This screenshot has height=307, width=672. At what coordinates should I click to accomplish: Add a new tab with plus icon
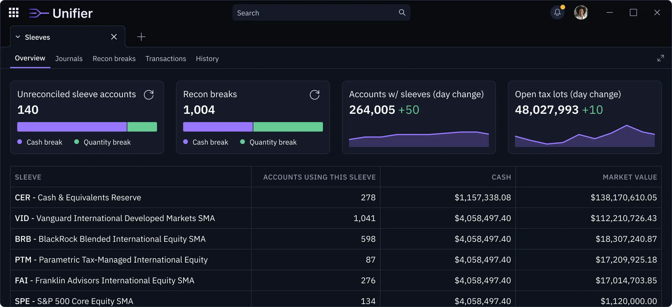tap(141, 37)
